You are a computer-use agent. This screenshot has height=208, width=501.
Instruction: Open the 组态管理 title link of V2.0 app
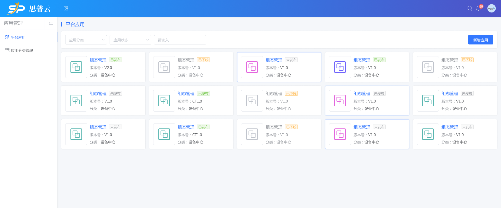[x=98, y=60]
